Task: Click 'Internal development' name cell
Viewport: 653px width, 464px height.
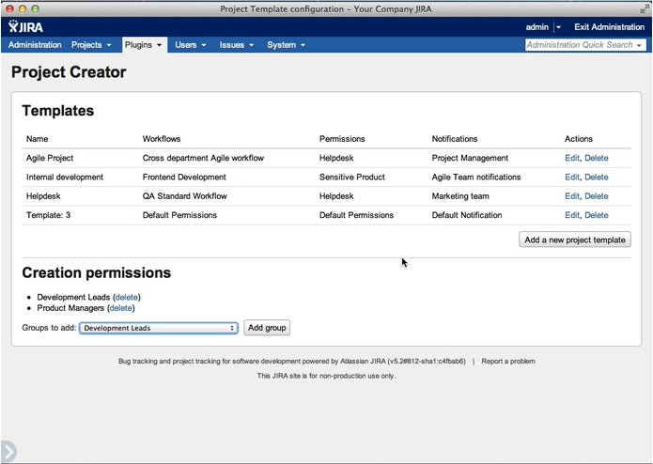Action: [x=65, y=178]
